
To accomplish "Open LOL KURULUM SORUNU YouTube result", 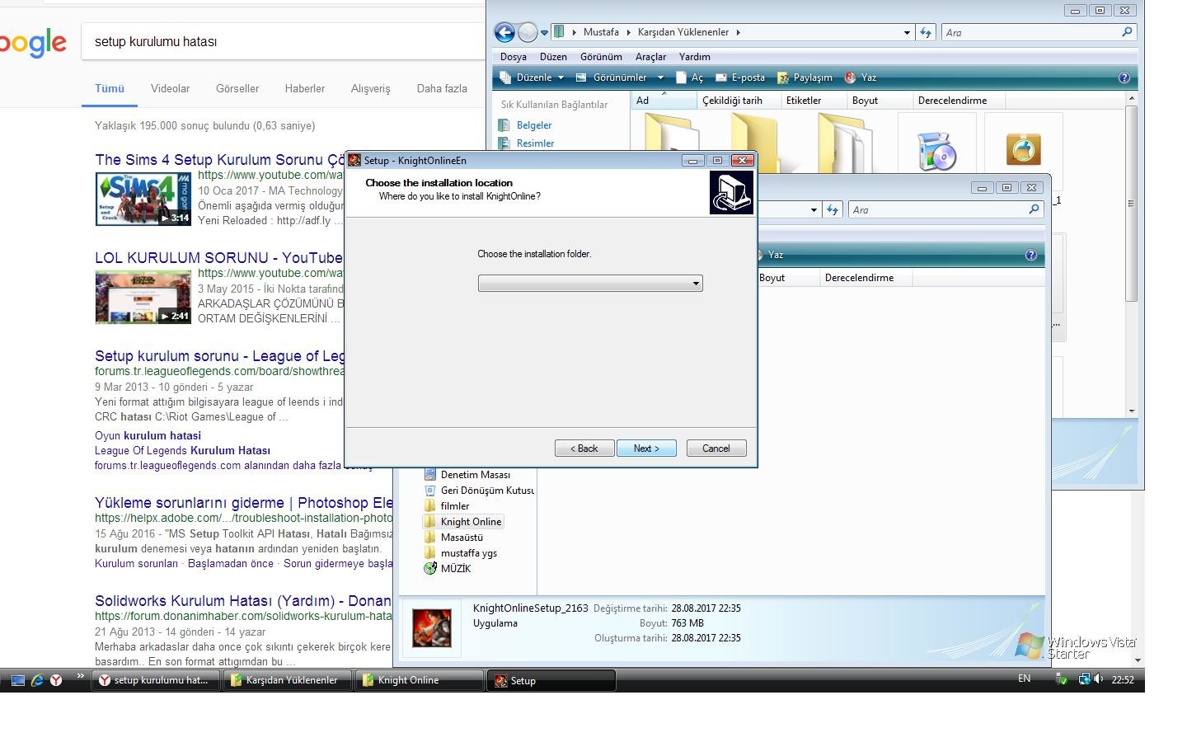I will (x=218, y=258).
